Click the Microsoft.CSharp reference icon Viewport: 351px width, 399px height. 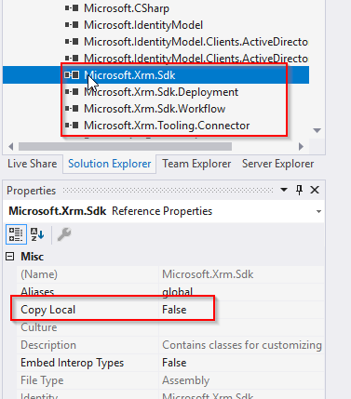72,8
